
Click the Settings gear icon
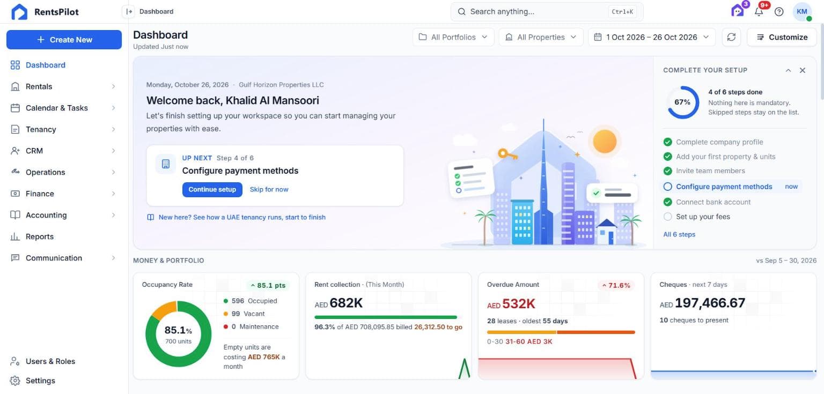click(x=15, y=381)
